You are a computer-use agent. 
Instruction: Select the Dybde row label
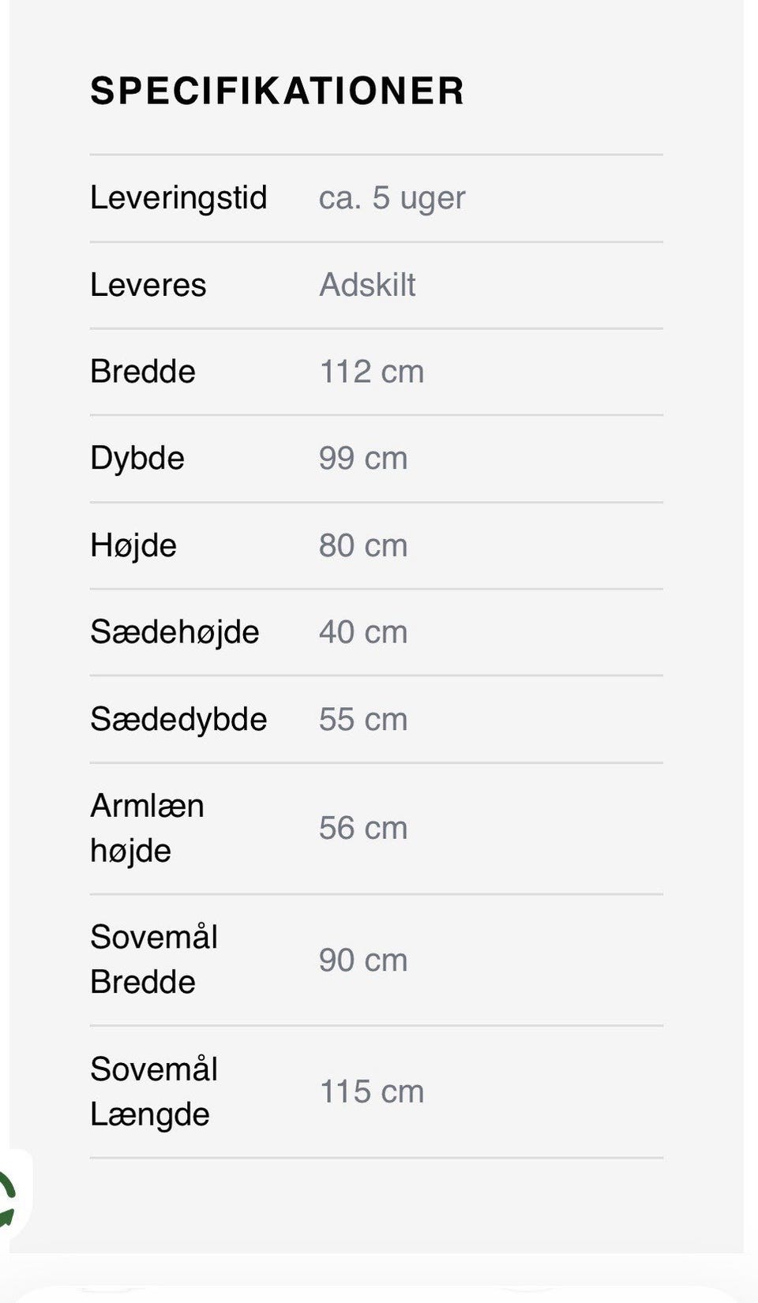tap(137, 459)
